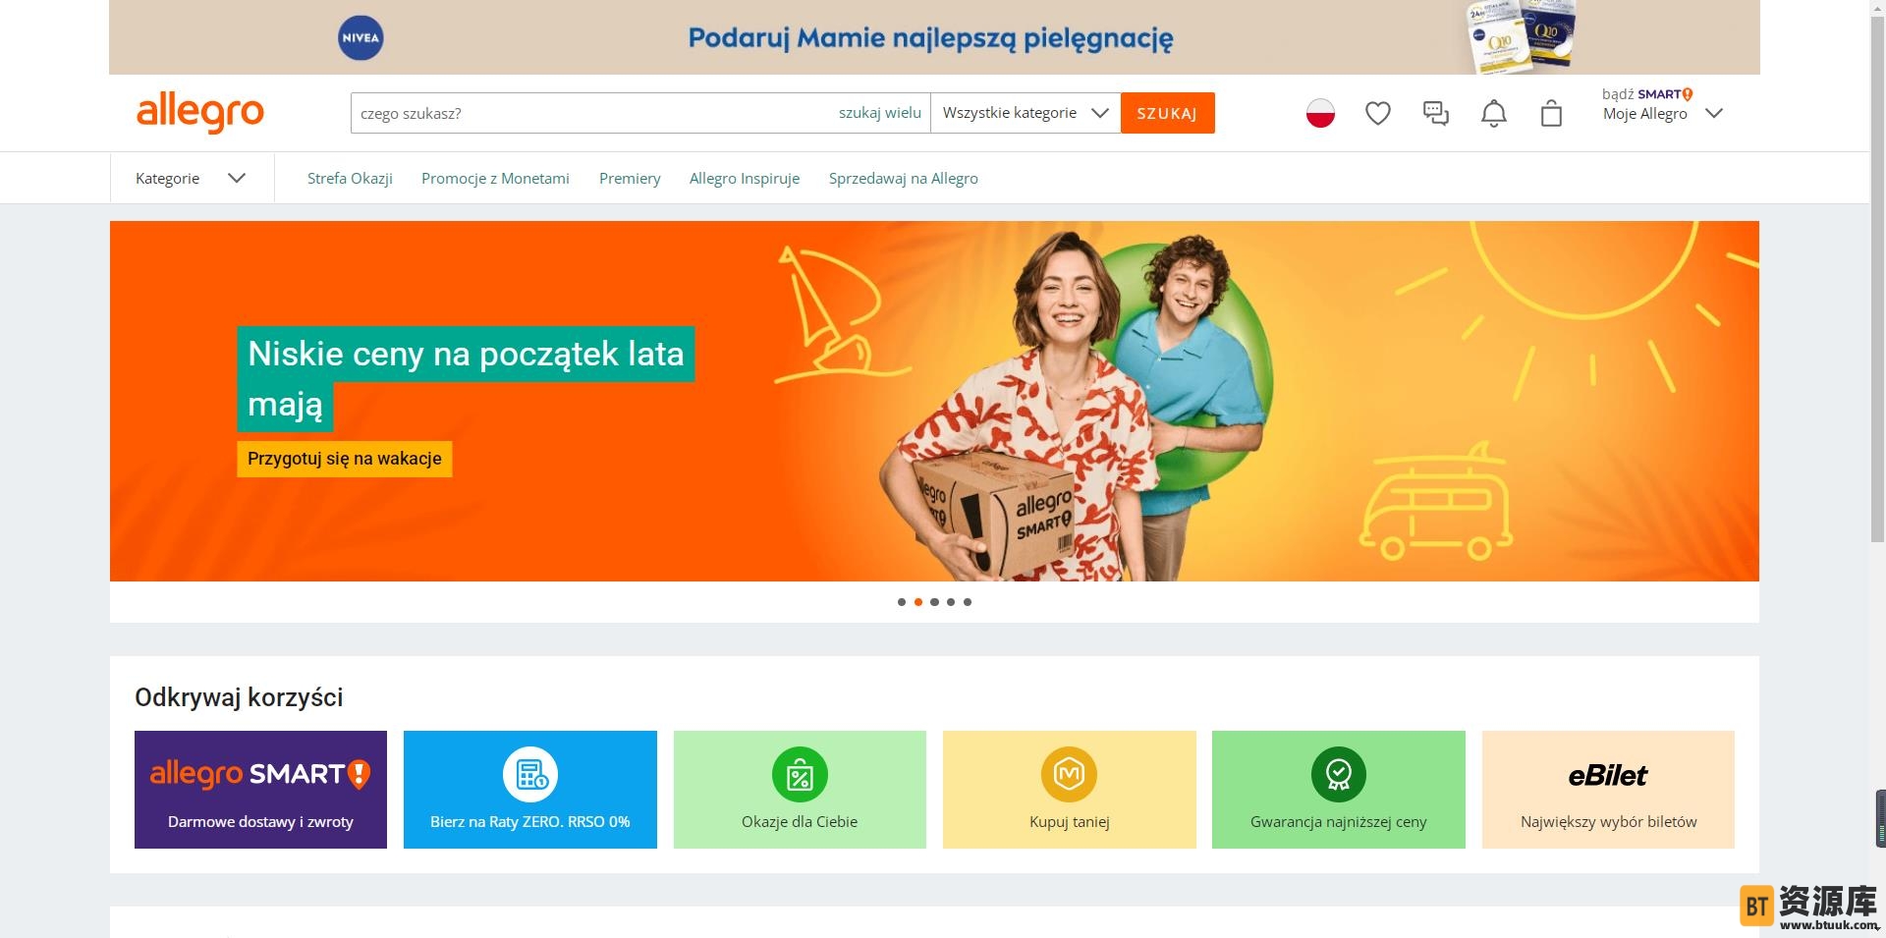Screen dimensions: 1886x938
Task: Select the last carousel slide dot
Action: click(968, 602)
